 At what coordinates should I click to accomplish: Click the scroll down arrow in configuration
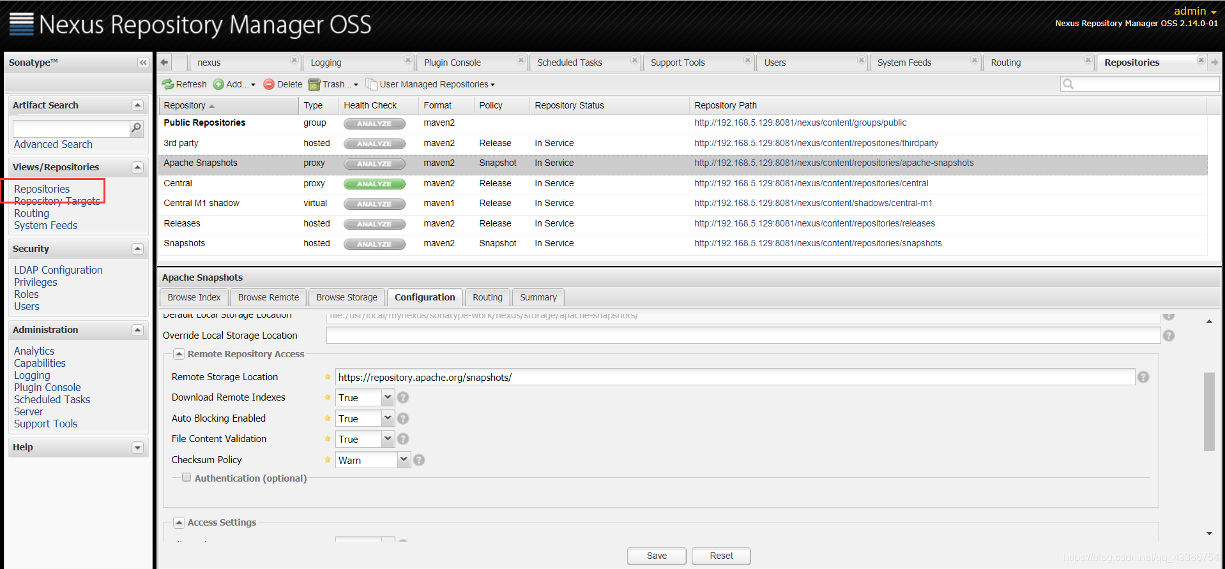pyautogui.click(x=1209, y=533)
